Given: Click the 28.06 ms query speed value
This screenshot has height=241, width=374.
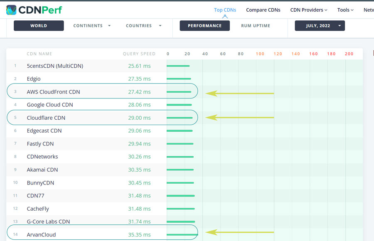Looking at the screenshot, I should click(x=139, y=105).
